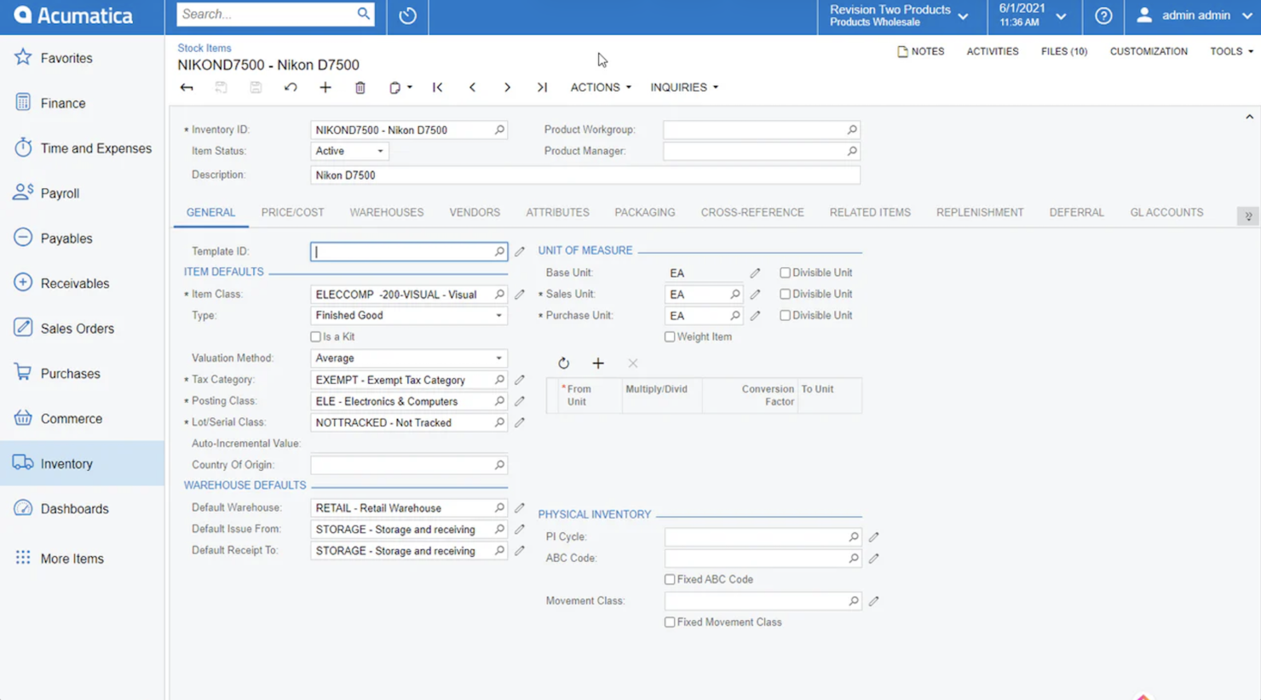The height and width of the screenshot is (700, 1261).
Task: Refresh the unit conversion table
Action: (564, 363)
